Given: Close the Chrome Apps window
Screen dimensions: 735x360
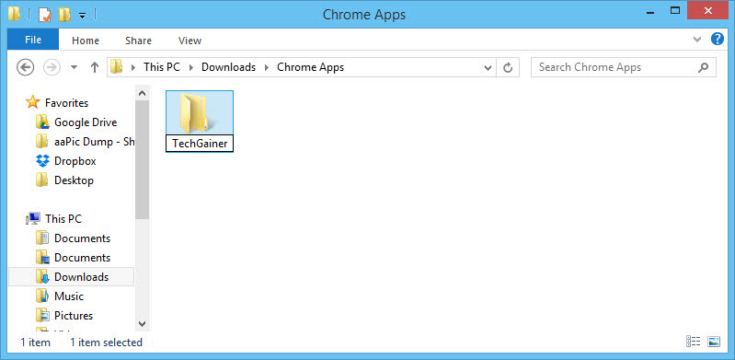Looking at the screenshot, I should pos(707,11).
